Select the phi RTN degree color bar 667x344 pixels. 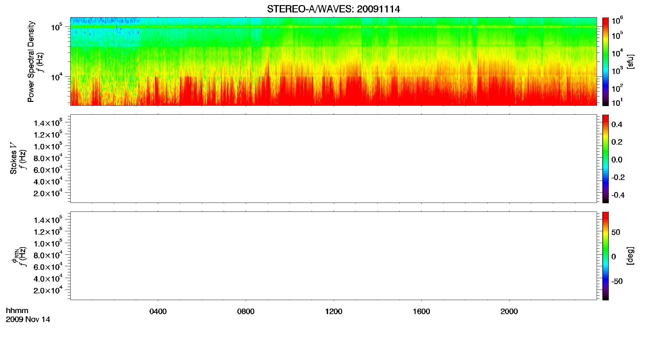(x=605, y=256)
